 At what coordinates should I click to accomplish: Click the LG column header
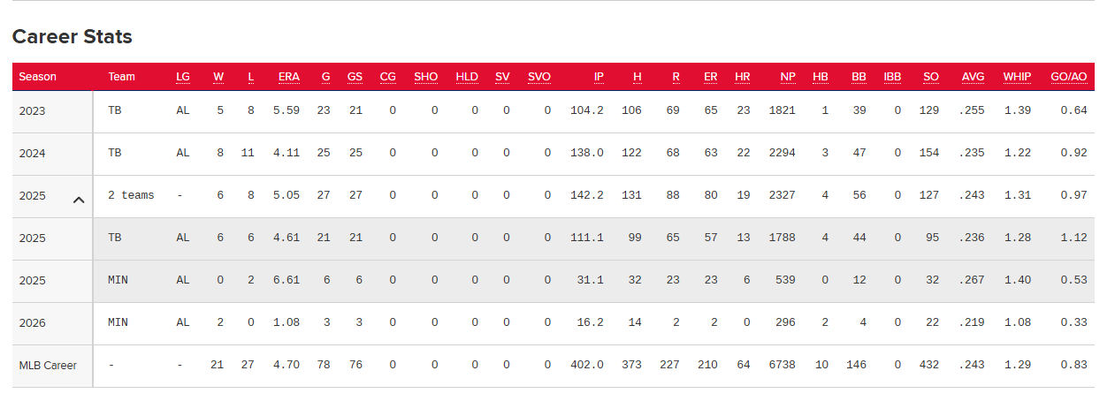pyautogui.click(x=183, y=77)
